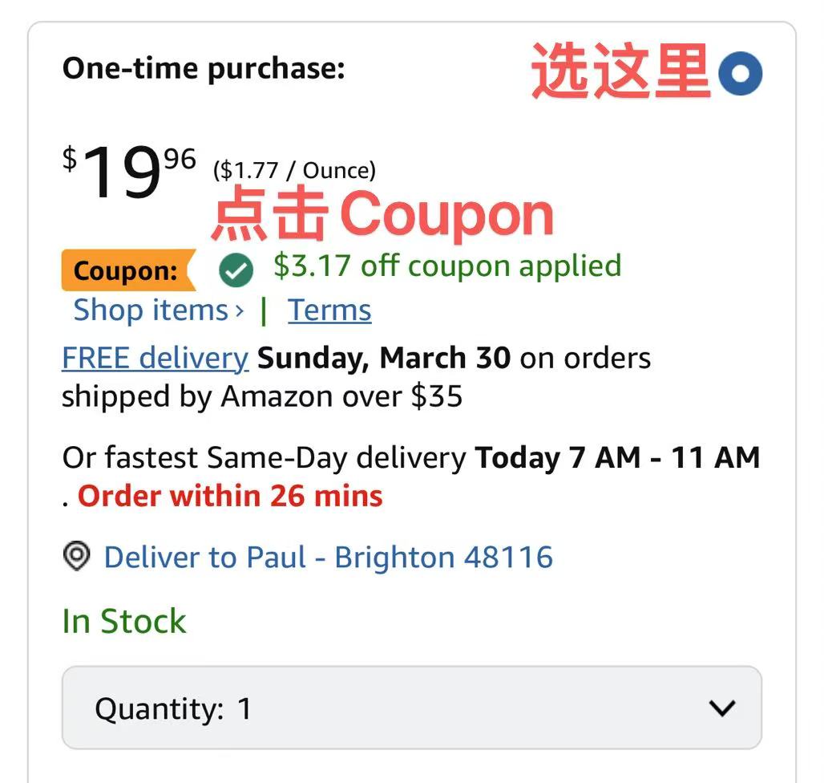The width and height of the screenshot is (824, 783).
Task: Open the coupon Terms link
Action: point(329,310)
